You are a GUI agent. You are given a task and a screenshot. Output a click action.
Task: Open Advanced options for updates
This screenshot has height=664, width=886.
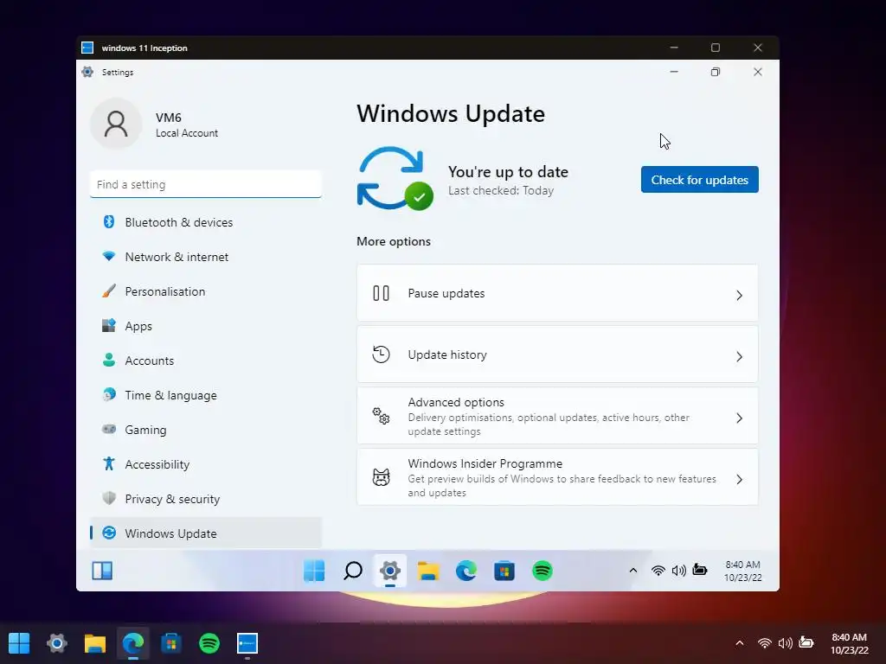[x=557, y=416]
